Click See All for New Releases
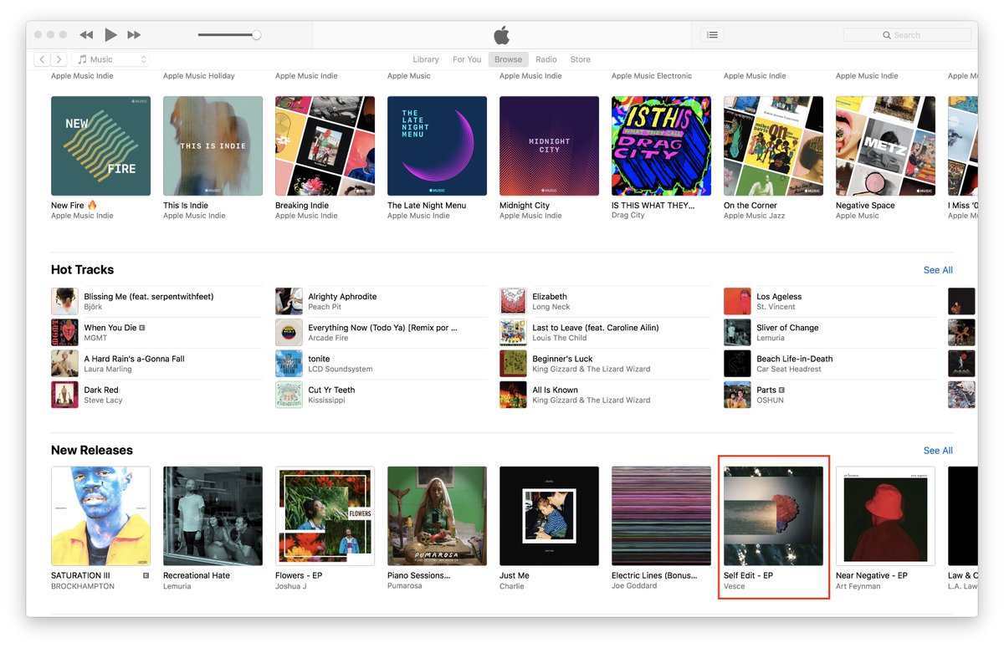1004x648 pixels. (938, 451)
